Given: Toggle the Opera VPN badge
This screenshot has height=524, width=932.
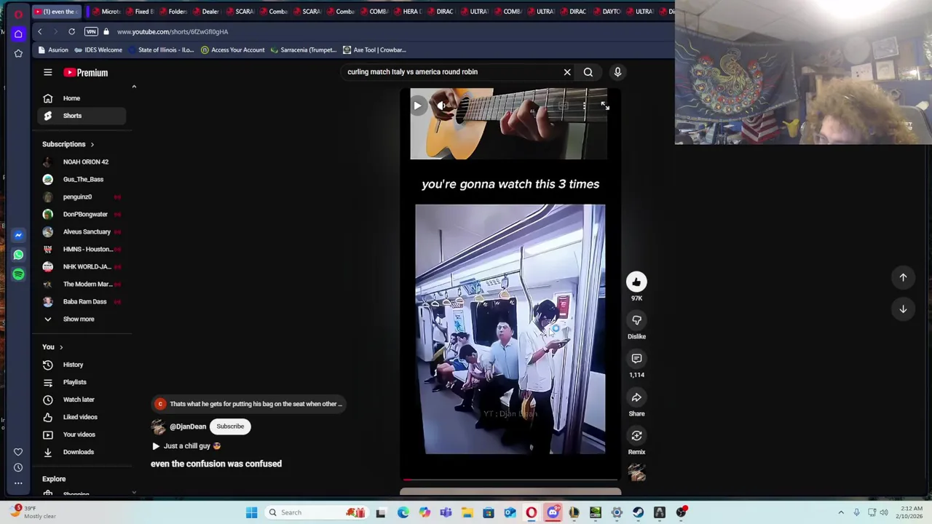Looking at the screenshot, I should [91, 31].
